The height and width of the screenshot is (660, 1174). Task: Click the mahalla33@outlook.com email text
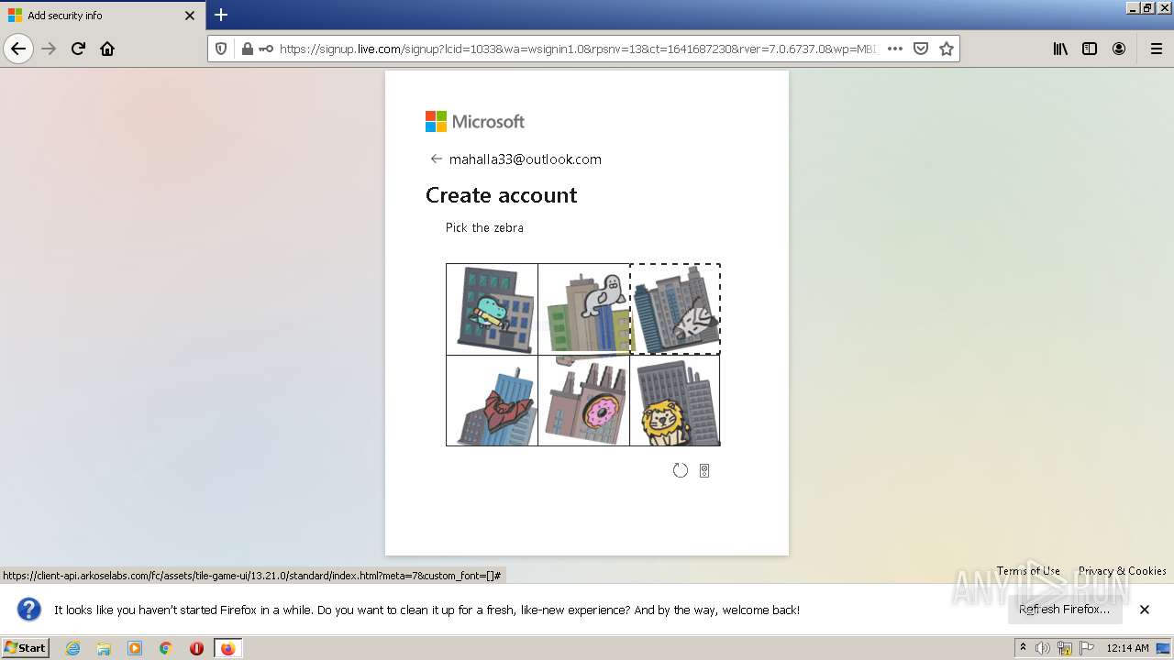tap(526, 159)
